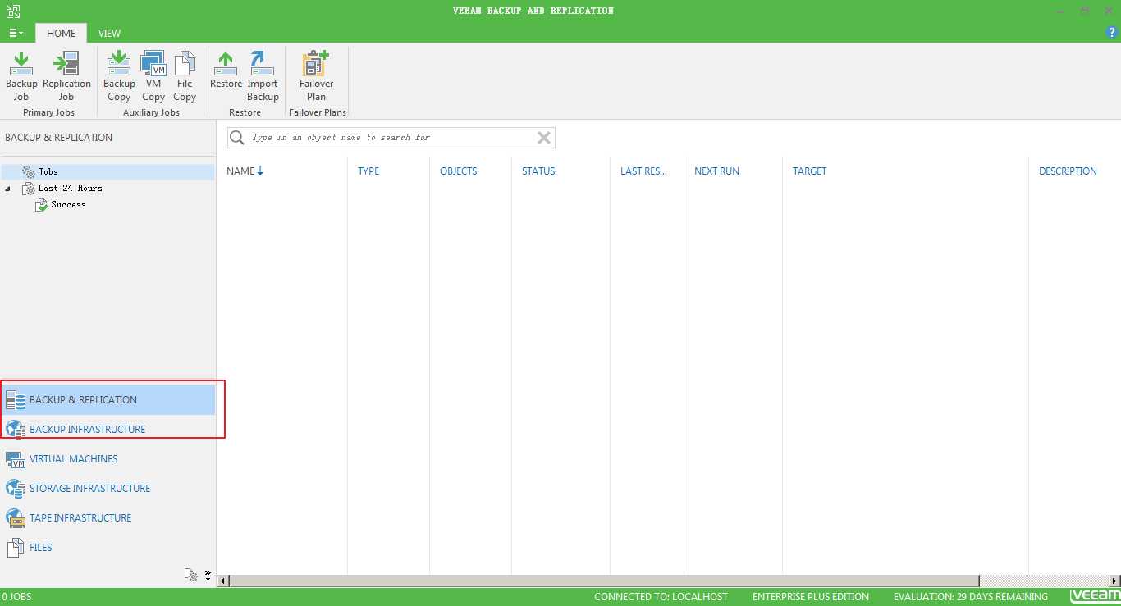Open the VM Copy tool

pyautogui.click(x=153, y=76)
